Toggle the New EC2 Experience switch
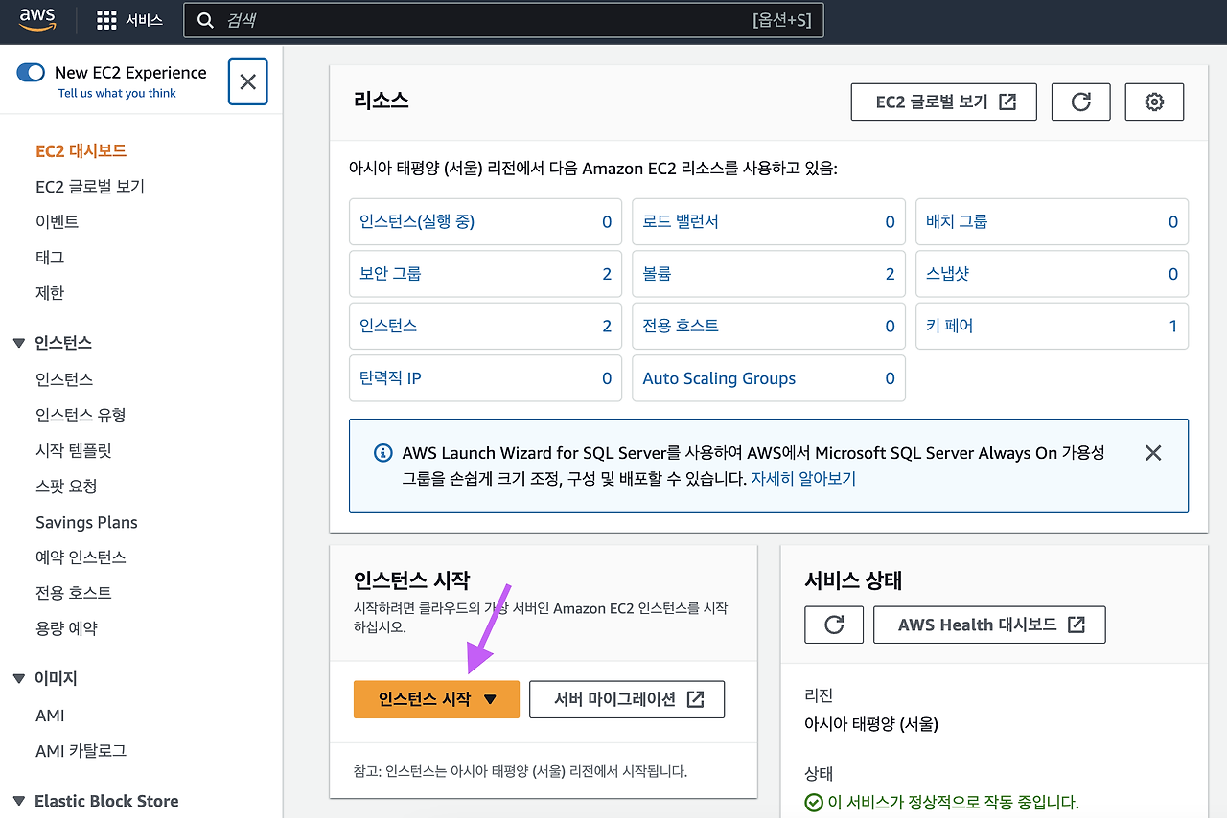 click(x=32, y=73)
